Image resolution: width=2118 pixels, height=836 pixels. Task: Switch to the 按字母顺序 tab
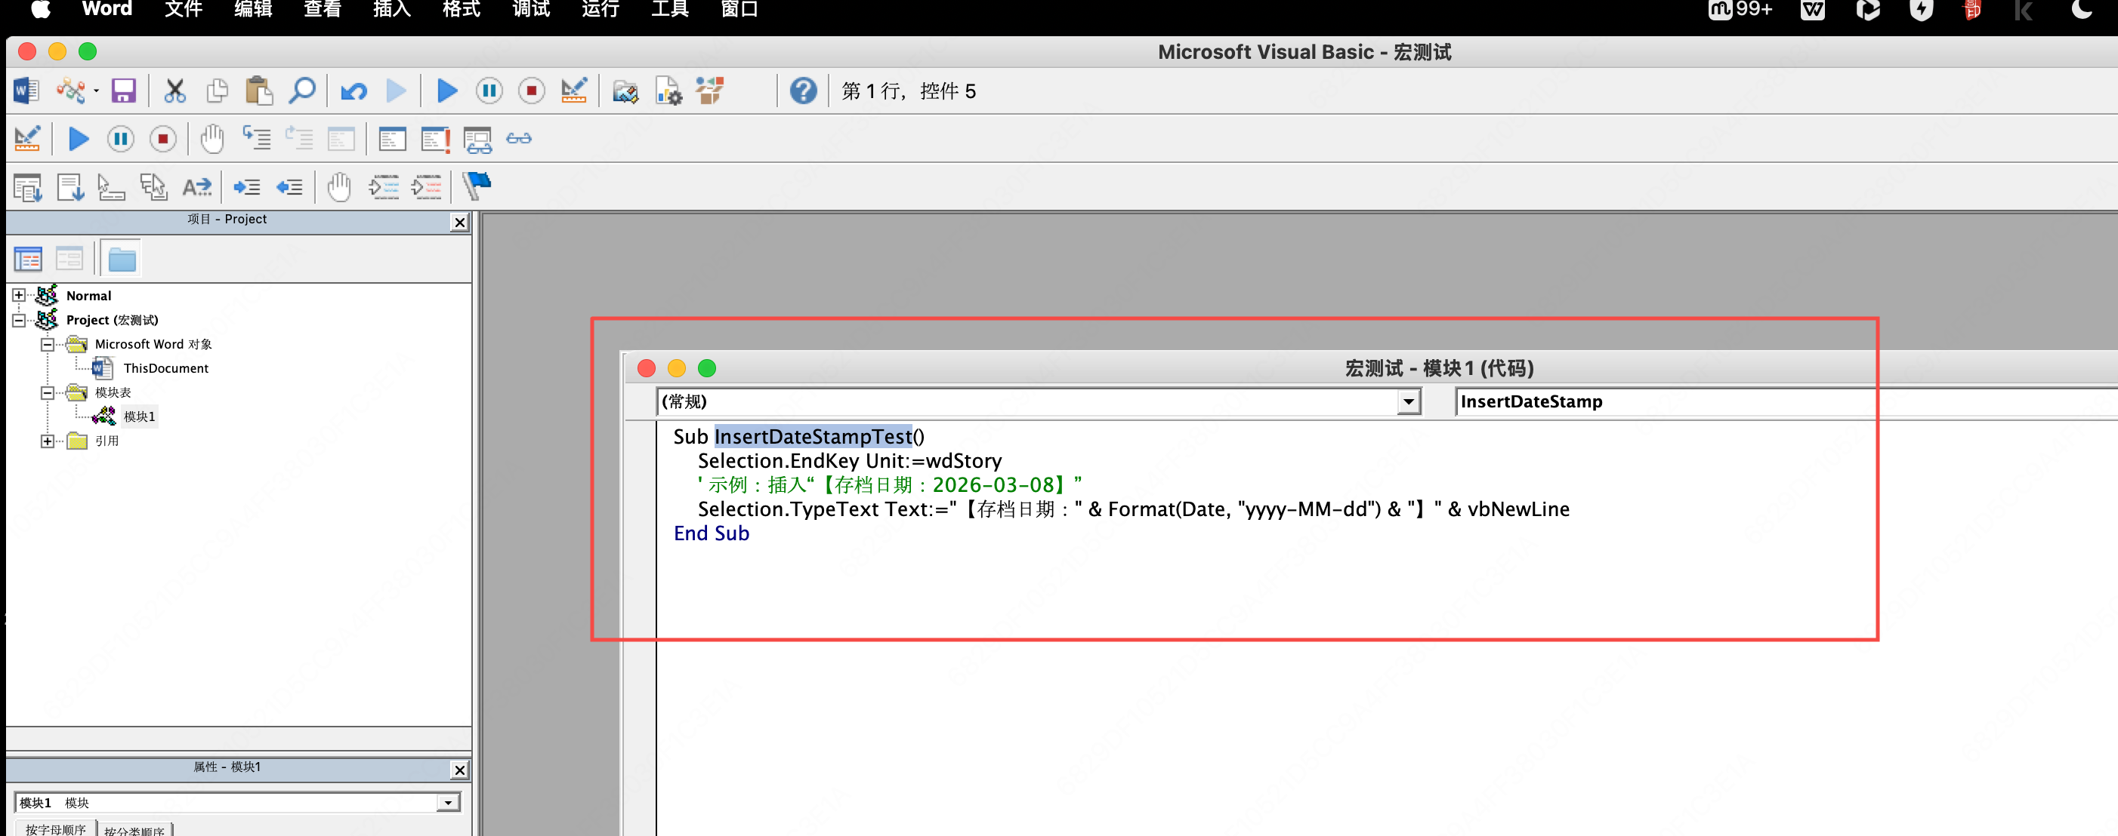point(55,828)
